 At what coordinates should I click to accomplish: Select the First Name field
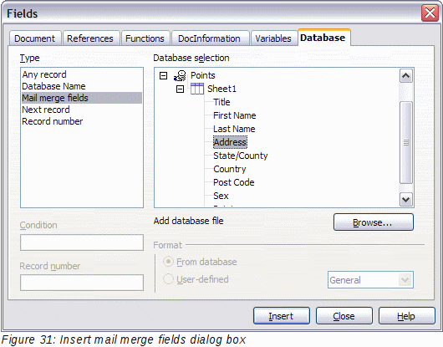pyautogui.click(x=235, y=115)
